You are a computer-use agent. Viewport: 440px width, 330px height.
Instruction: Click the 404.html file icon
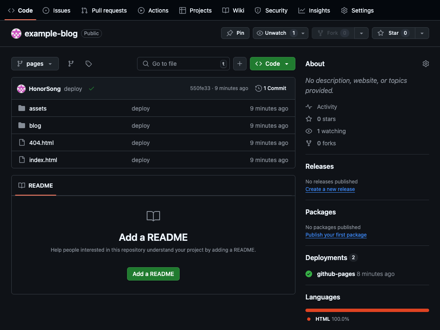(x=22, y=142)
